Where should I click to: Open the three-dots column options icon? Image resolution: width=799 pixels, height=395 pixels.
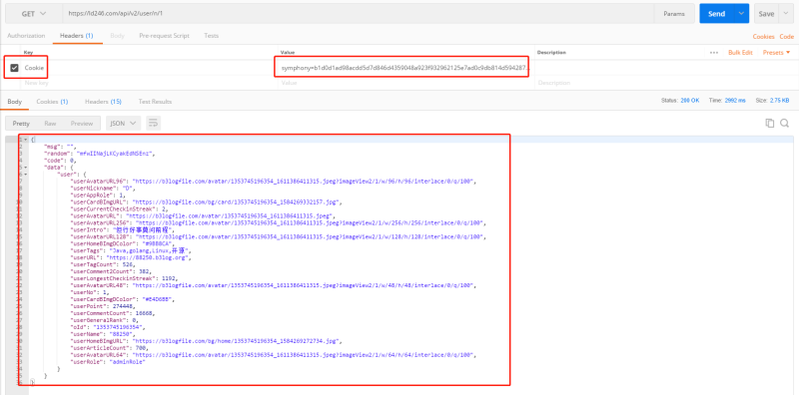point(714,53)
